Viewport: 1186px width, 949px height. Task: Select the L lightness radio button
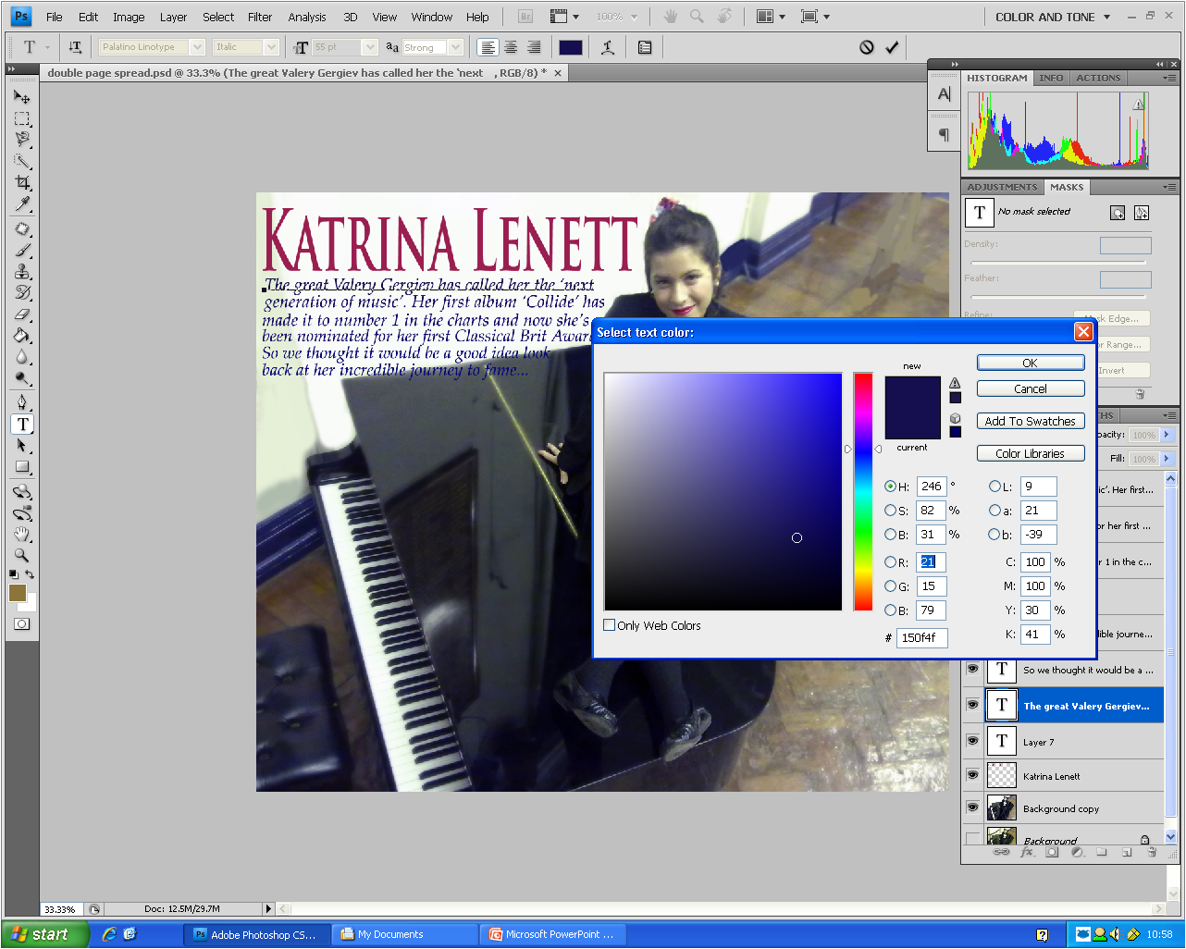coord(995,487)
